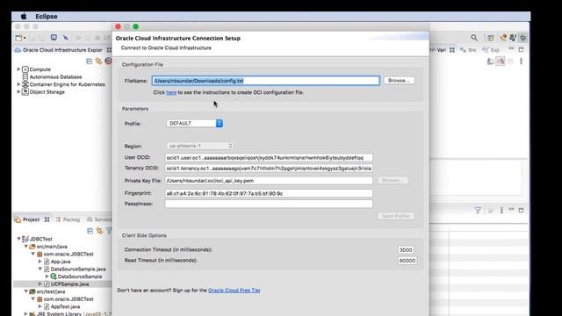Collapse the DataSourceSample.java node
Screen dimensions: 562x316
click(x=40, y=269)
